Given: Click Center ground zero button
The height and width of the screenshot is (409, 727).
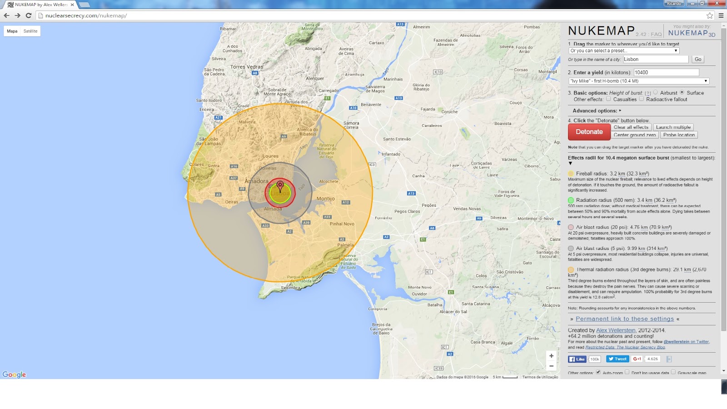Looking at the screenshot, I should coord(635,135).
